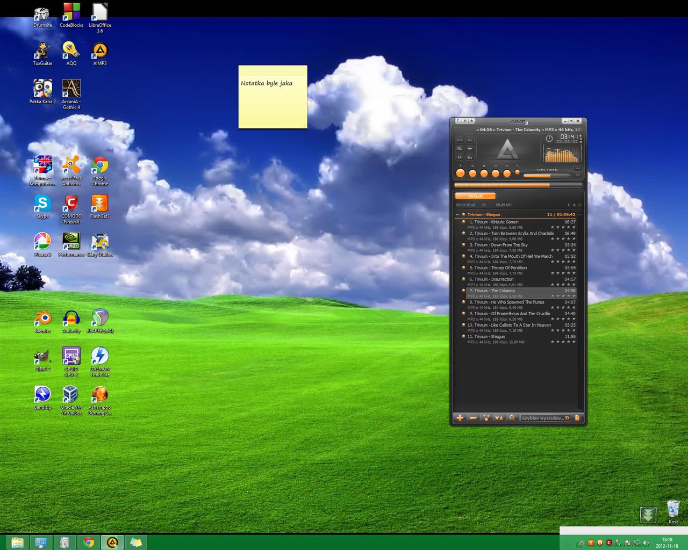
Task: Open Google Chrome desktop icon
Action: click(x=100, y=171)
